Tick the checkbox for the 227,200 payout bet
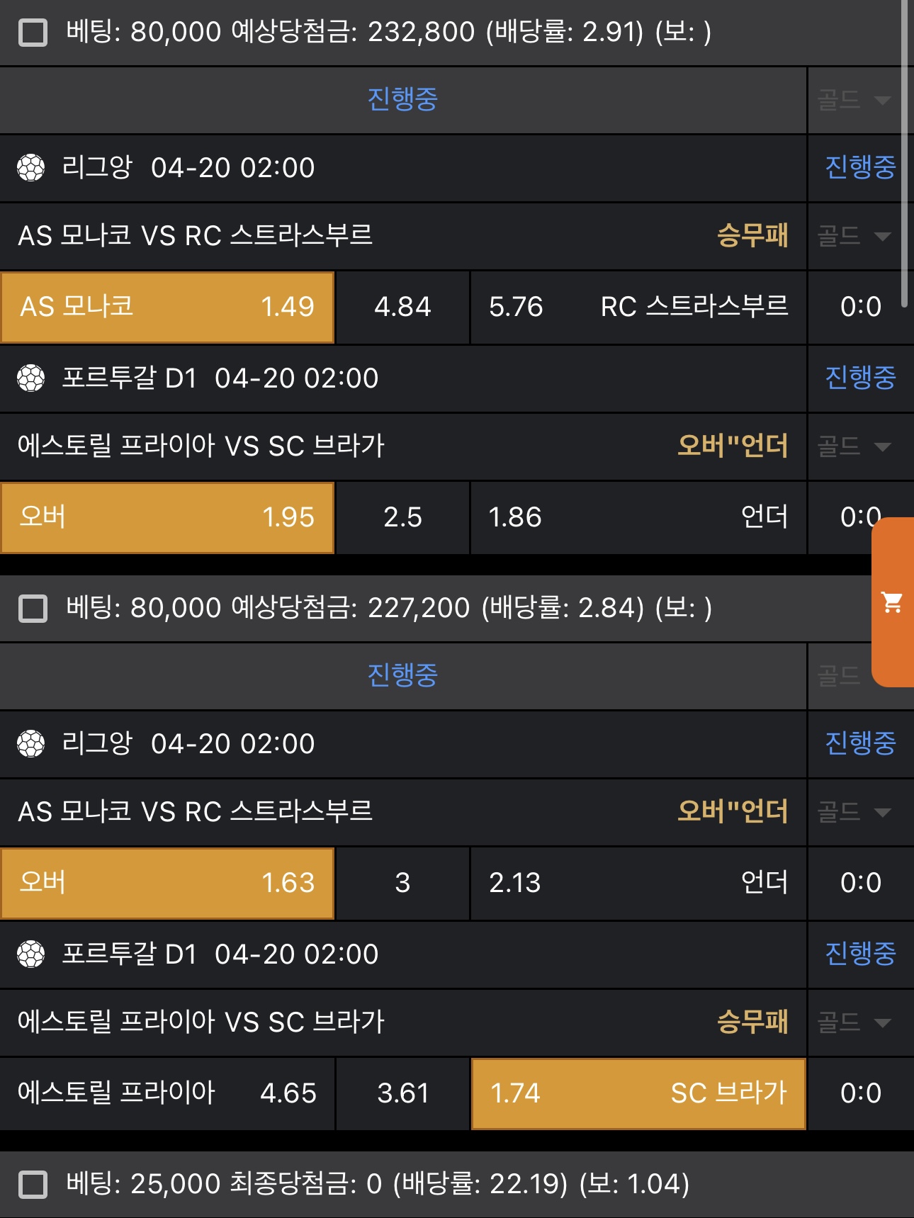Screen dimensions: 914x1218 (x=33, y=609)
